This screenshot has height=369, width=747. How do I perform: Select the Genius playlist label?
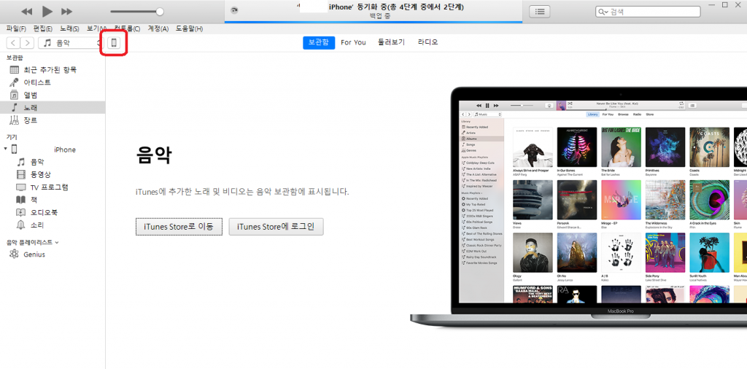34,255
